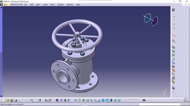Insert a new Component from right toolbar
The height and width of the screenshot is (106, 190).
[x=173, y=47]
